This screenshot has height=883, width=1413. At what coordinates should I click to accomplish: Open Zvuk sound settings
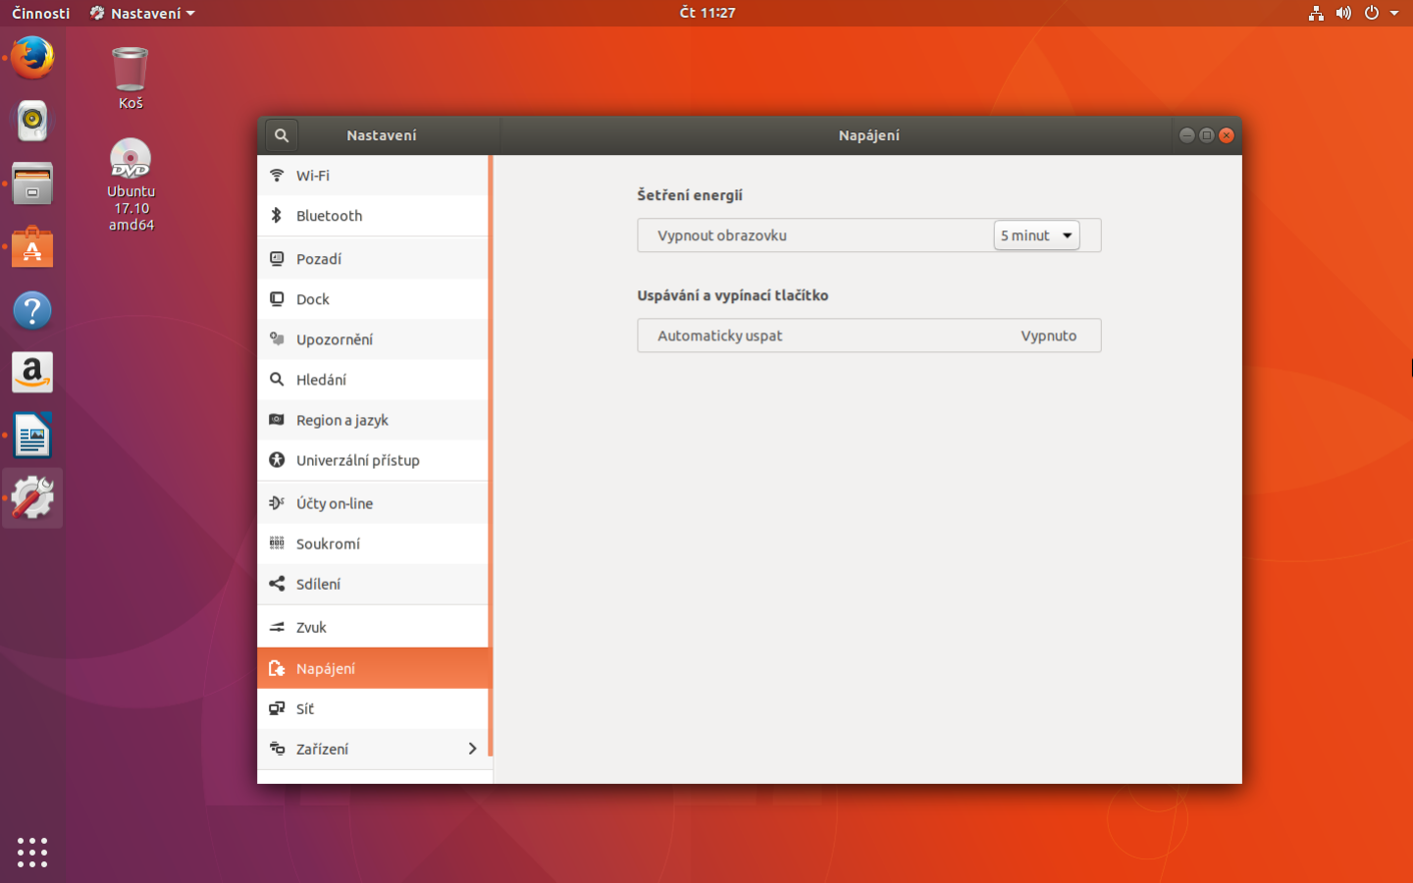[x=310, y=626]
